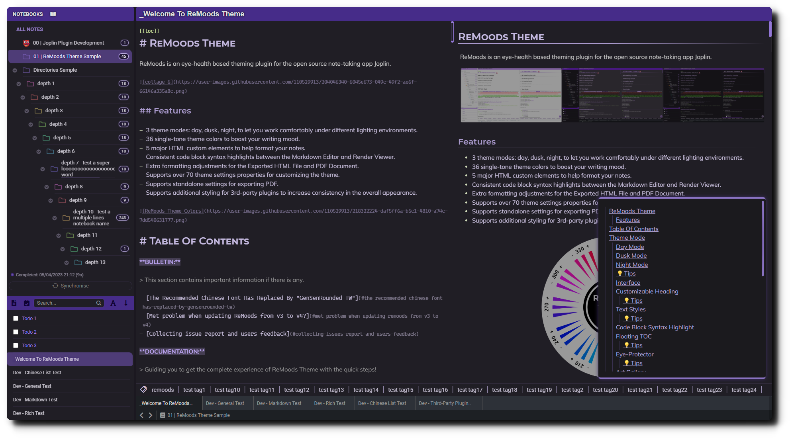Click the notebooks book icon in header
This screenshot has width=790, height=438.
coord(53,14)
